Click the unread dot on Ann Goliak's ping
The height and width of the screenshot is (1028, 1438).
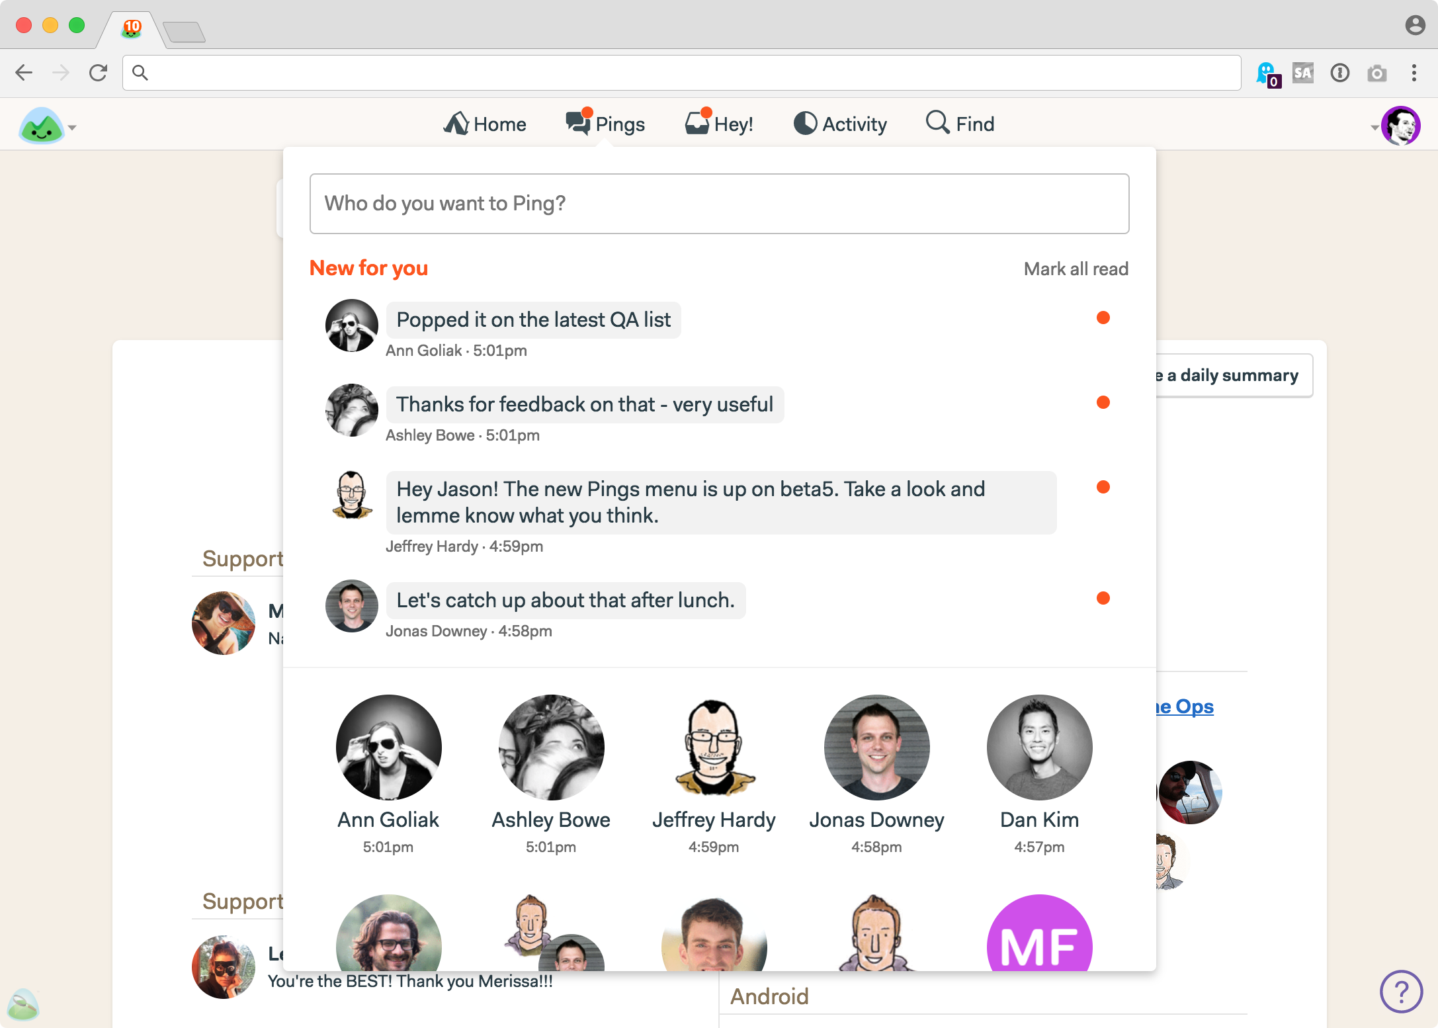(x=1103, y=318)
